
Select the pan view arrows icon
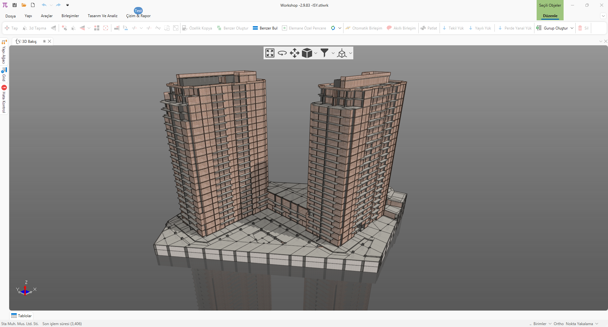click(294, 53)
